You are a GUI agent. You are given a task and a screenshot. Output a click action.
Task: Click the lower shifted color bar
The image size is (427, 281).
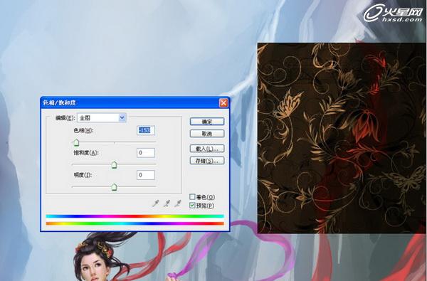pos(135,223)
